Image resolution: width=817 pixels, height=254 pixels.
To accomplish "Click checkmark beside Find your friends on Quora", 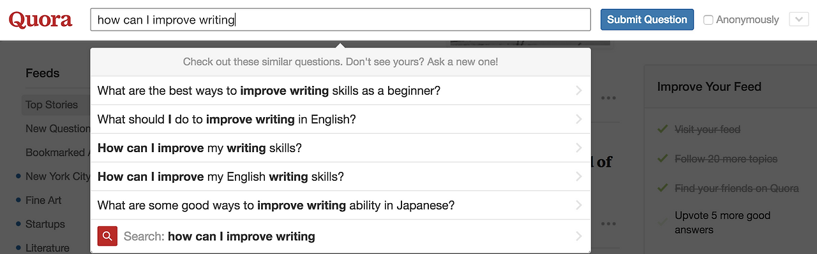I will click(663, 188).
